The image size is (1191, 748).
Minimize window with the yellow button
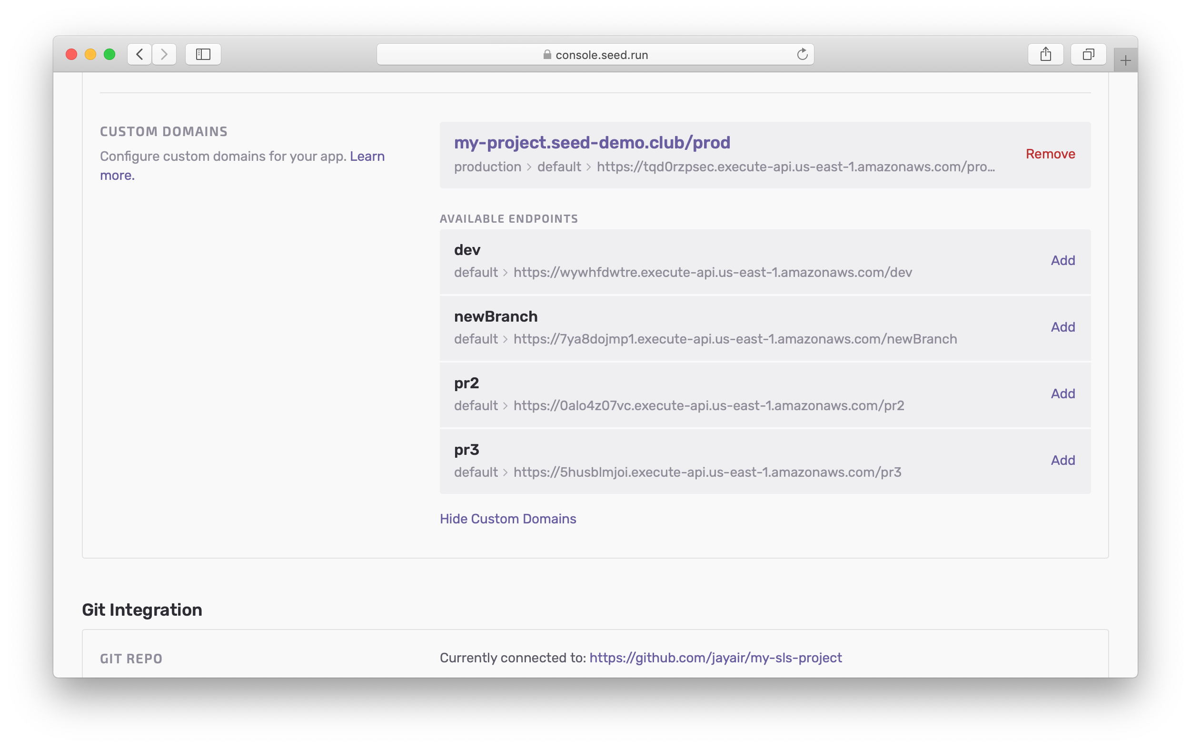coord(90,54)
